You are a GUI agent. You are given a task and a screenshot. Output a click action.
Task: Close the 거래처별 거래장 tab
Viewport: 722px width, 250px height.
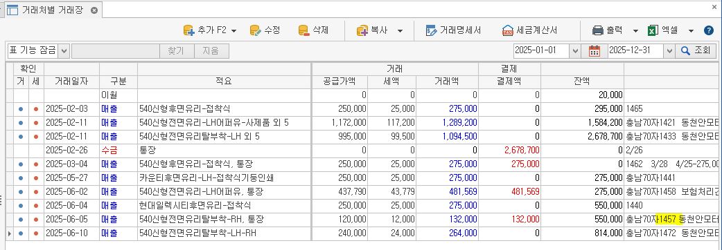coord(94,10)
